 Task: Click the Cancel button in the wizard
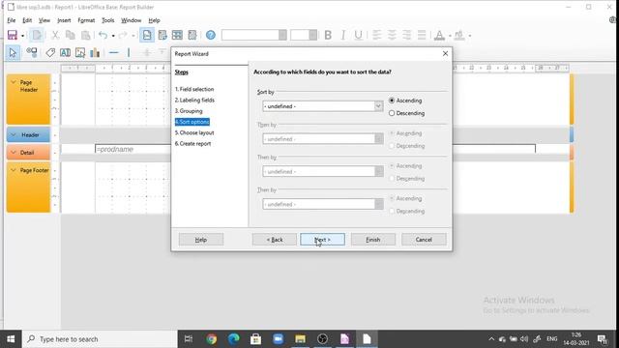pyautogui.click(x=424, y=240)
